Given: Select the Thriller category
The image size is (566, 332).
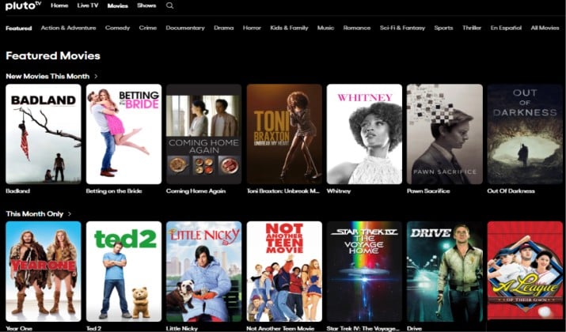Looking at the screenshot, I should (472, 28).
